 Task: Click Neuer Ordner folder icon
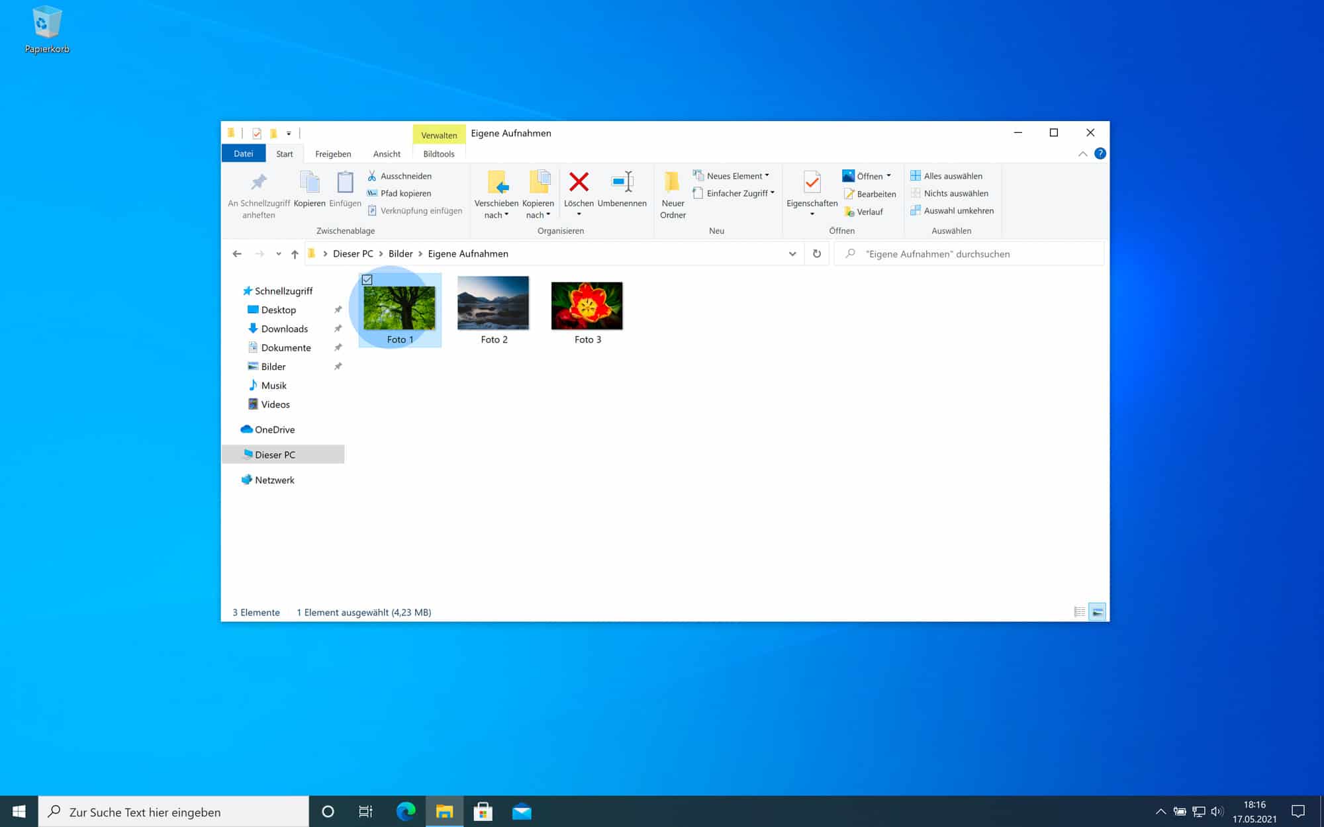(x=673, y=181)
